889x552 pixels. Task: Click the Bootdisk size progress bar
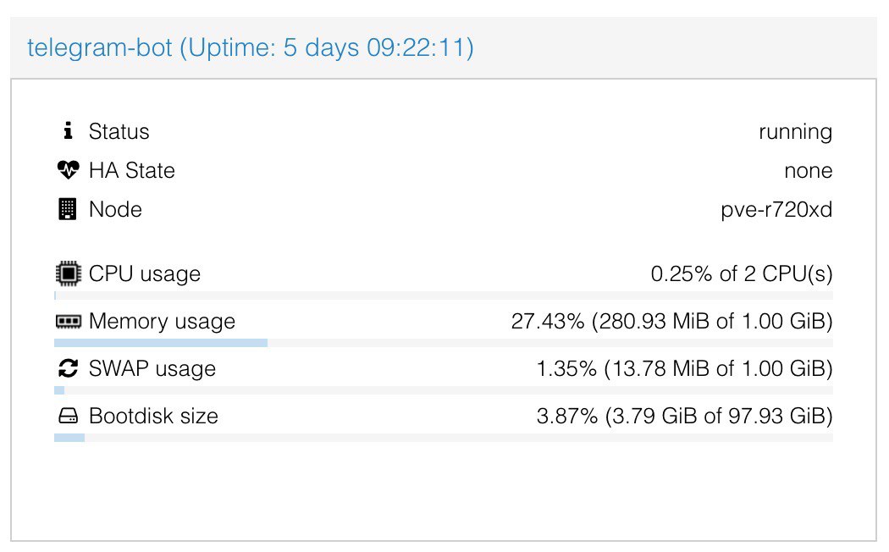(x=444, y=438)
